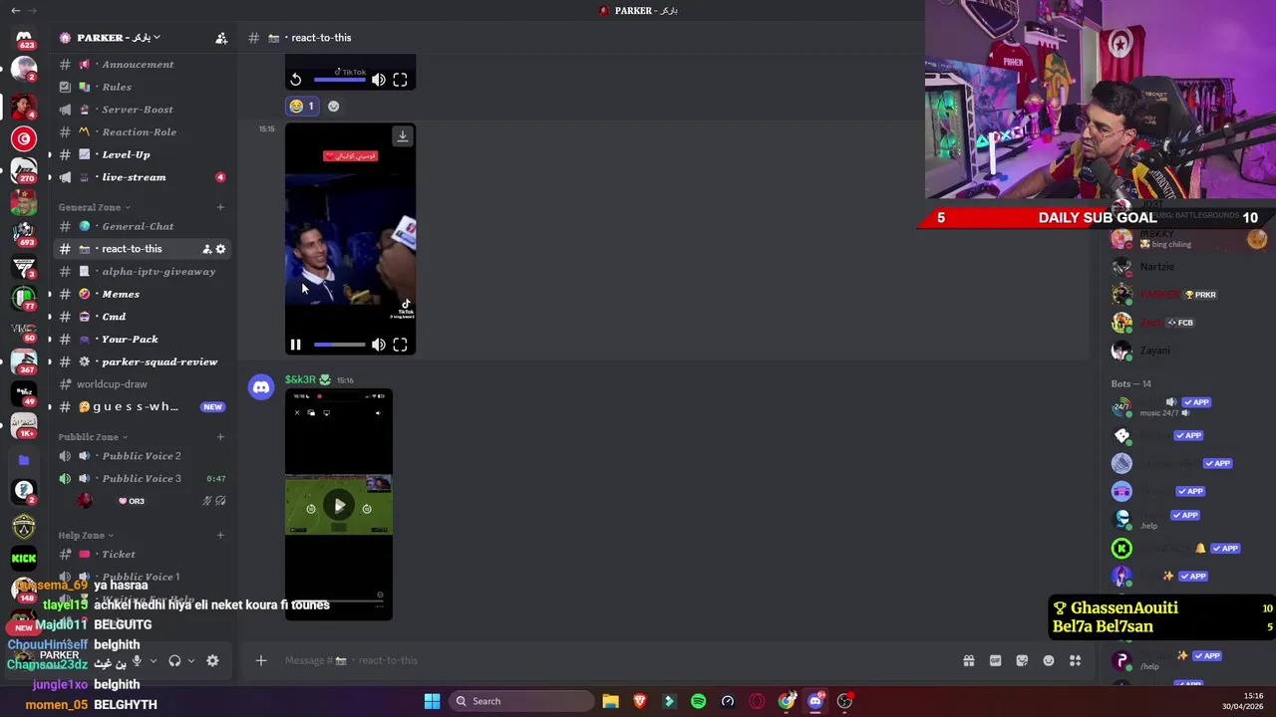Mute the topmost video volume
This screenshot has height=717, width=1276.
coord(378,80)
